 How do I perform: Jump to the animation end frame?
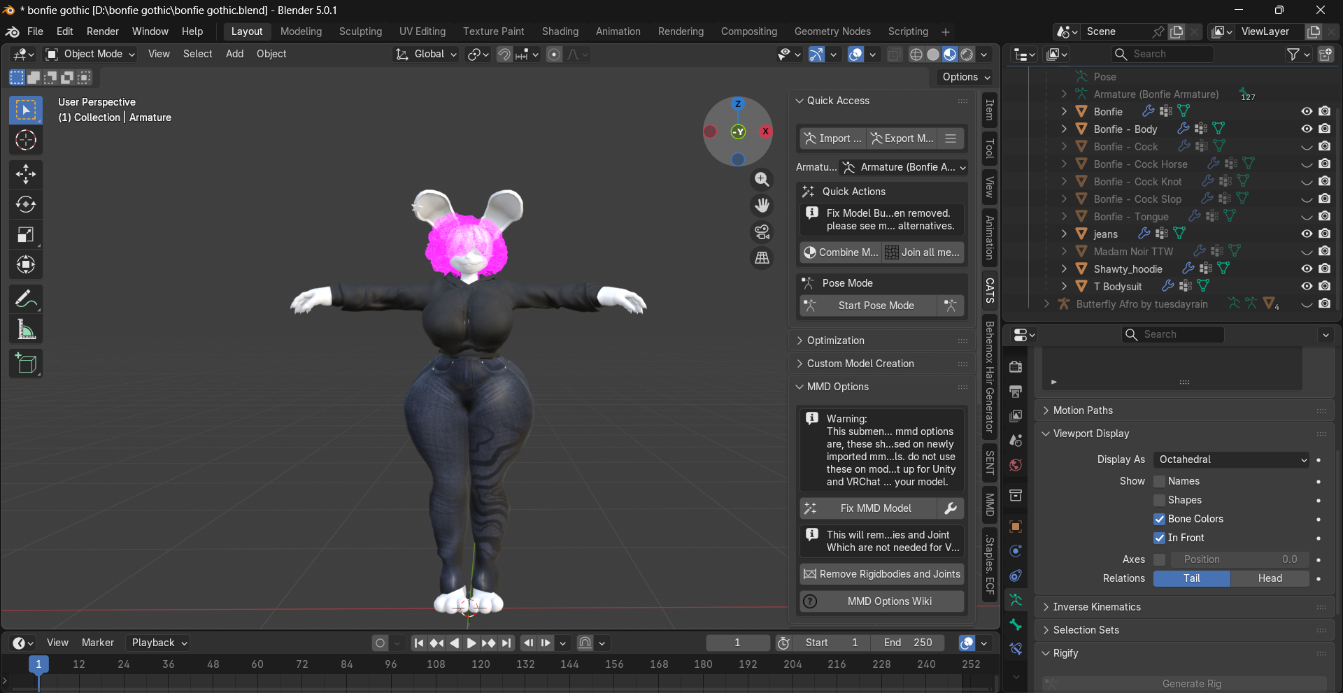point(506,643)
